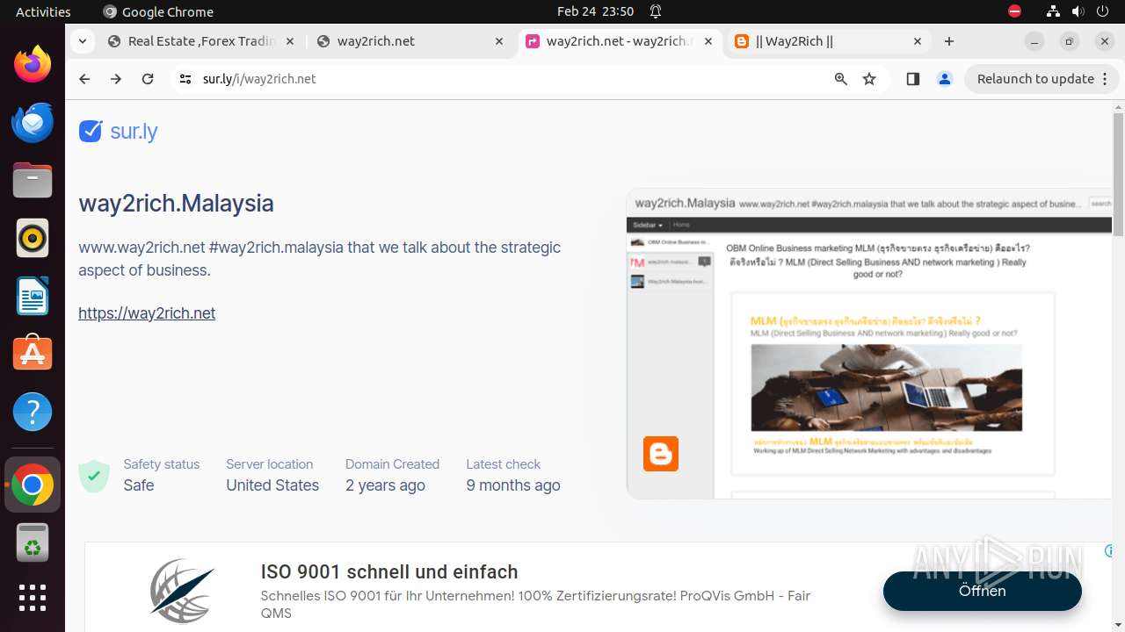Click the sur.ly logo
1125x632 pixels.
click(x=119, y=132)
